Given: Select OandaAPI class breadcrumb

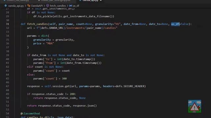Looking at the screenshot, I should pos(37,6).
